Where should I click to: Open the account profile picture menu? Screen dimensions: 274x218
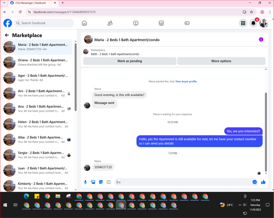pos(264,23)
